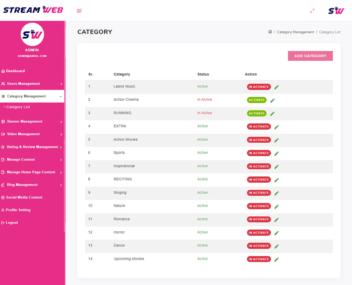352x285 pixels.
Task: Click the pencil icon for Sports row
Action: pos(276,153)
